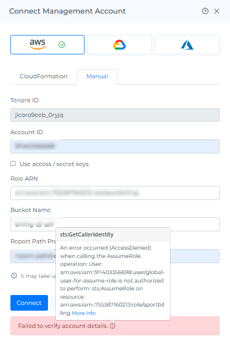This screenshot has height=342, width=230.
Task: Open the help question mark icon
Action: 205,11
